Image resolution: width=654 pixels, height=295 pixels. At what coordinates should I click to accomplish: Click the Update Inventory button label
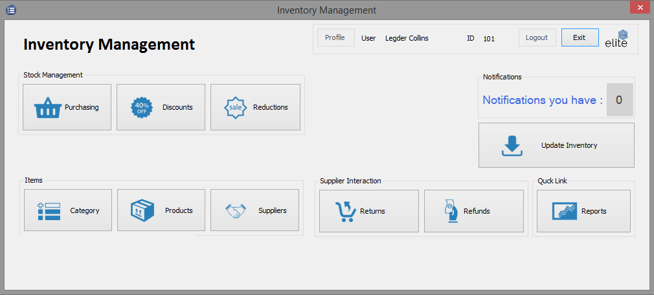[x=569, y=146]
